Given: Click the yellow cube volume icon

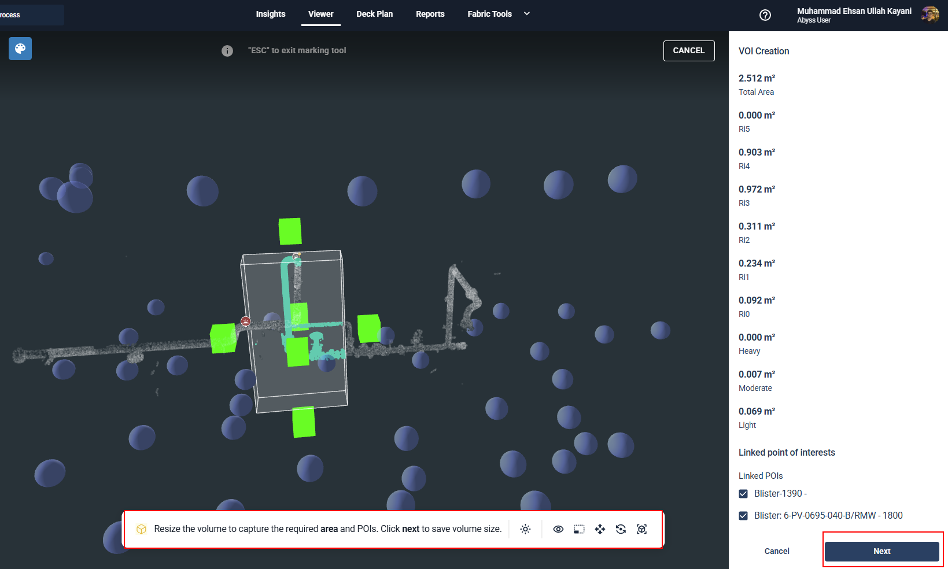Looking at the screenshot, I should (141, 529).
